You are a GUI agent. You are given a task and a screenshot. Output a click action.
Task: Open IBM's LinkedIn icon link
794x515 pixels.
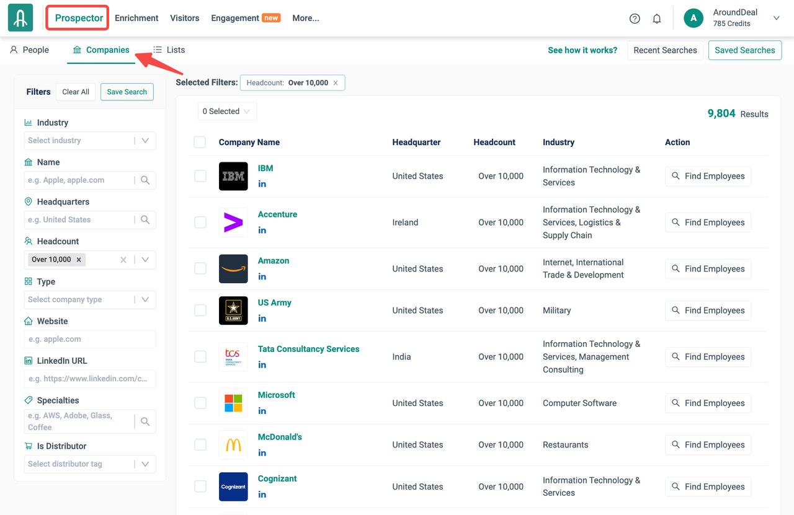click(x=262, y=184)
